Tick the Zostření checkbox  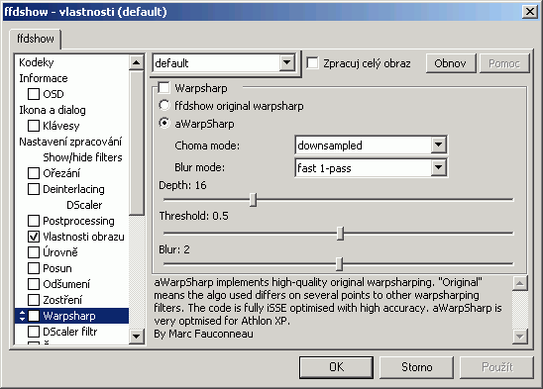[34, 300]
